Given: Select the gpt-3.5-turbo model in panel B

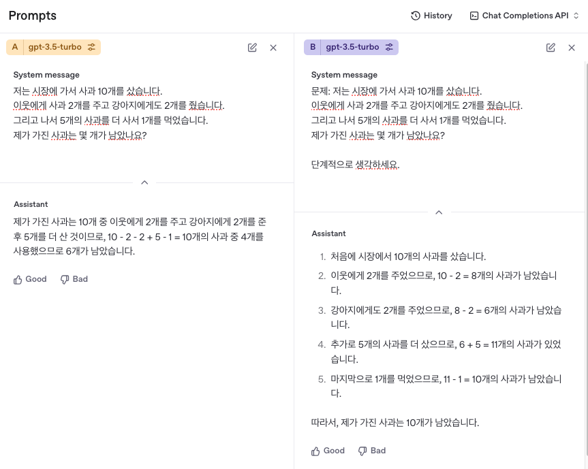Looking at the screenshot, I should tap(352, 47).
